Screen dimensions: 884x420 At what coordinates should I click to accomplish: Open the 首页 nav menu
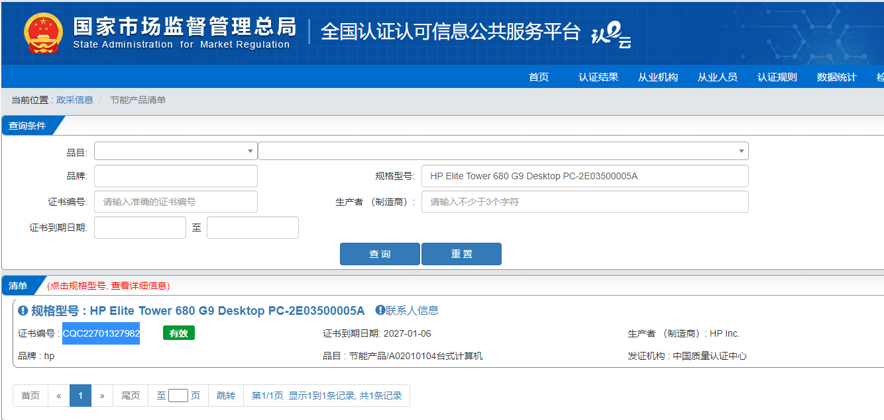(x=539, y=77)
